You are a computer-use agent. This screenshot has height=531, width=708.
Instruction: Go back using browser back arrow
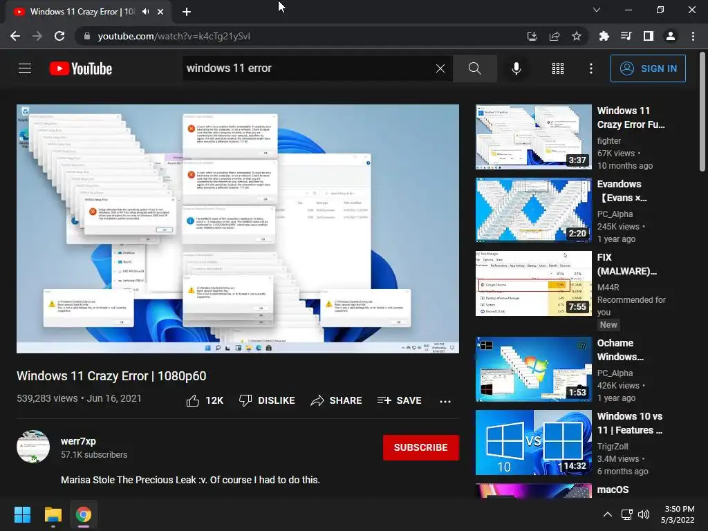(15, 36)
